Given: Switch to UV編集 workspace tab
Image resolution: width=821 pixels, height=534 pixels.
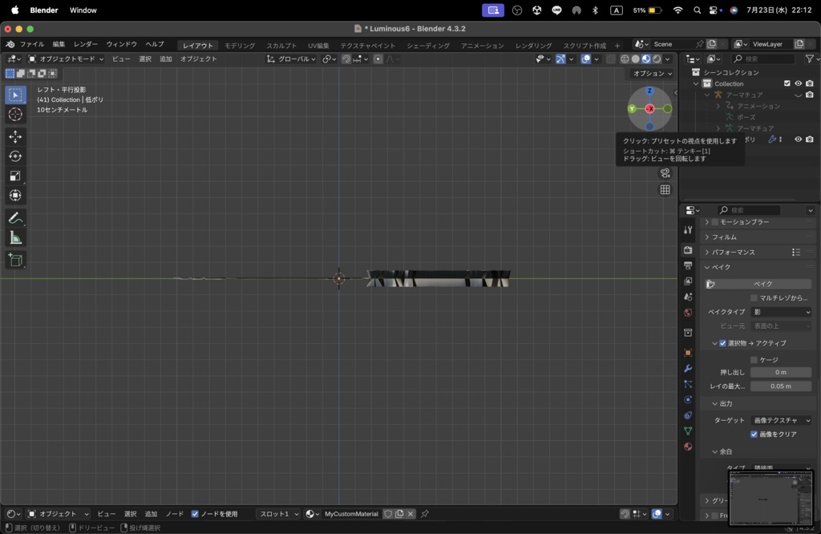Looking at the screenshot, I should 318,46.
